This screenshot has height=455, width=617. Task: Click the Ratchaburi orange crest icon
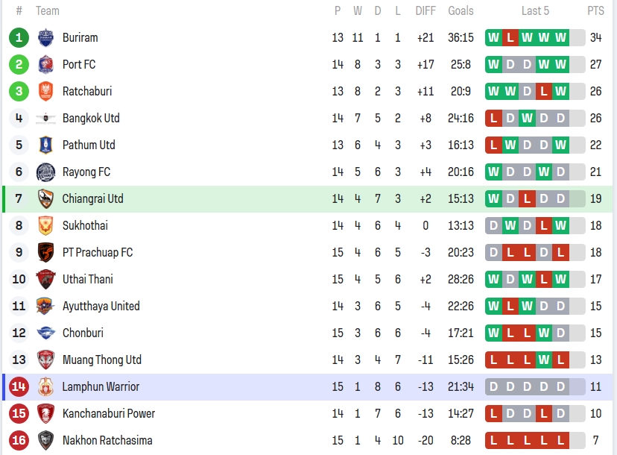click(x=45, y=91)
